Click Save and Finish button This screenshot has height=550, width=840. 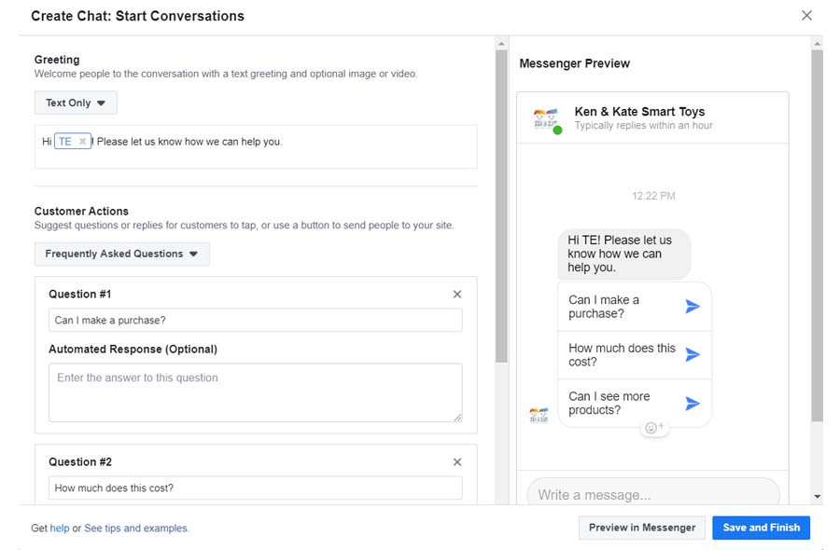[x=761, y=528]
